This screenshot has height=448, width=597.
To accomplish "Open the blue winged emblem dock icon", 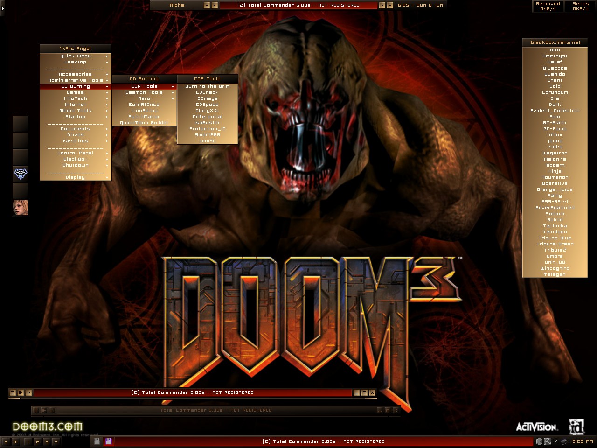I will 21,174.
